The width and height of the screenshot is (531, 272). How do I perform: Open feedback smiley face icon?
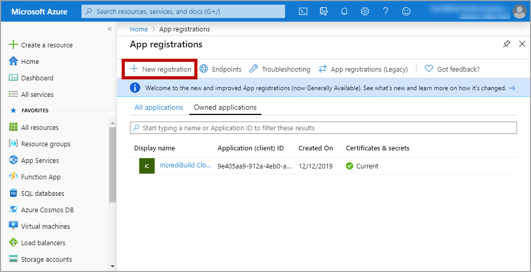point(406,11)
